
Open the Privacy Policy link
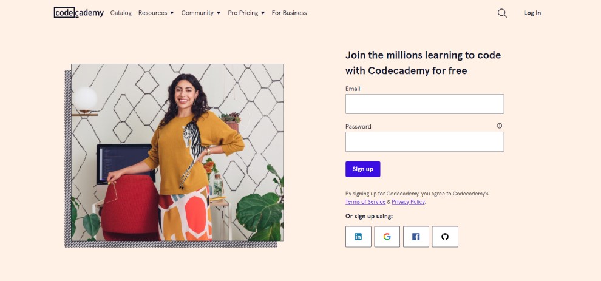[x=408, y=202]
